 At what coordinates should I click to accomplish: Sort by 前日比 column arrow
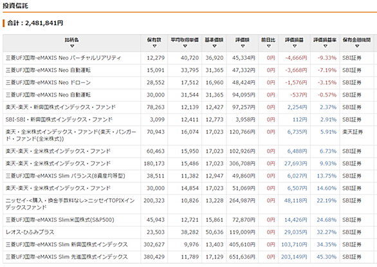(x=268, y=46)
